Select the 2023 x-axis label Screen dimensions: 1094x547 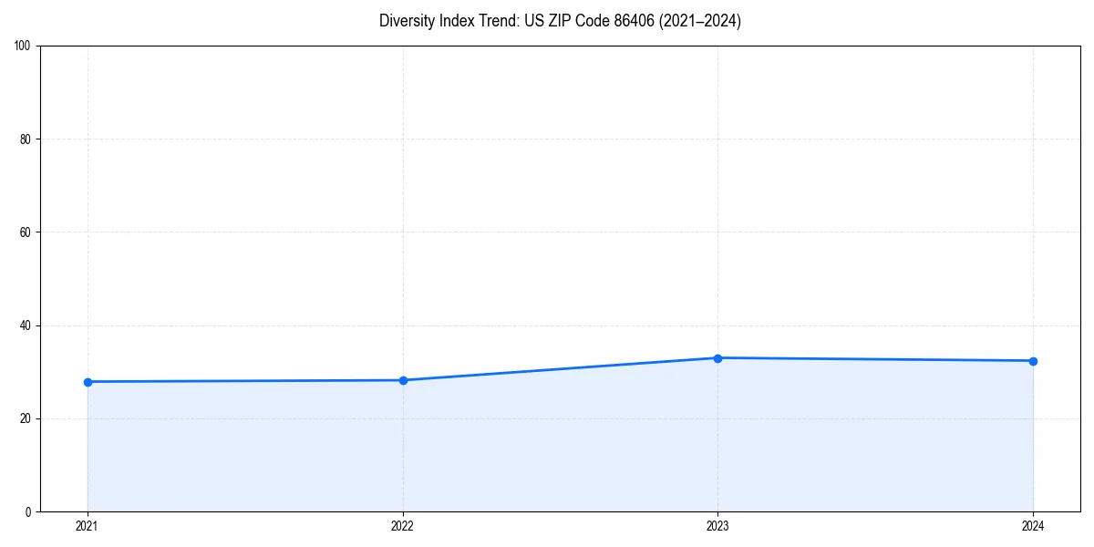pyautogui.click(x=718, y=525)
